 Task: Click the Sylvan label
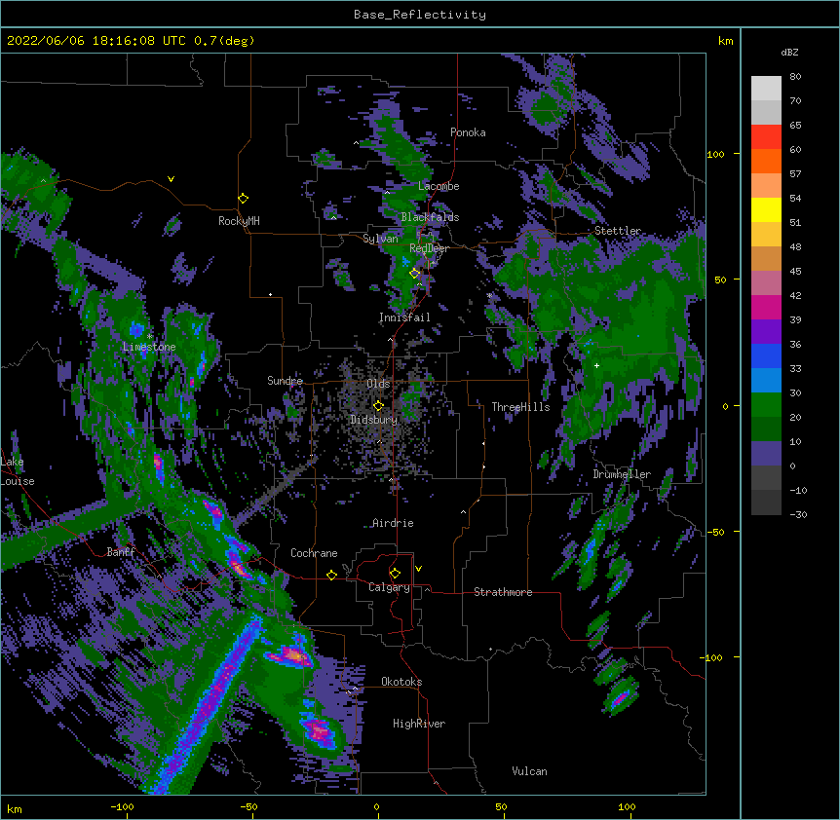(380, 239)
